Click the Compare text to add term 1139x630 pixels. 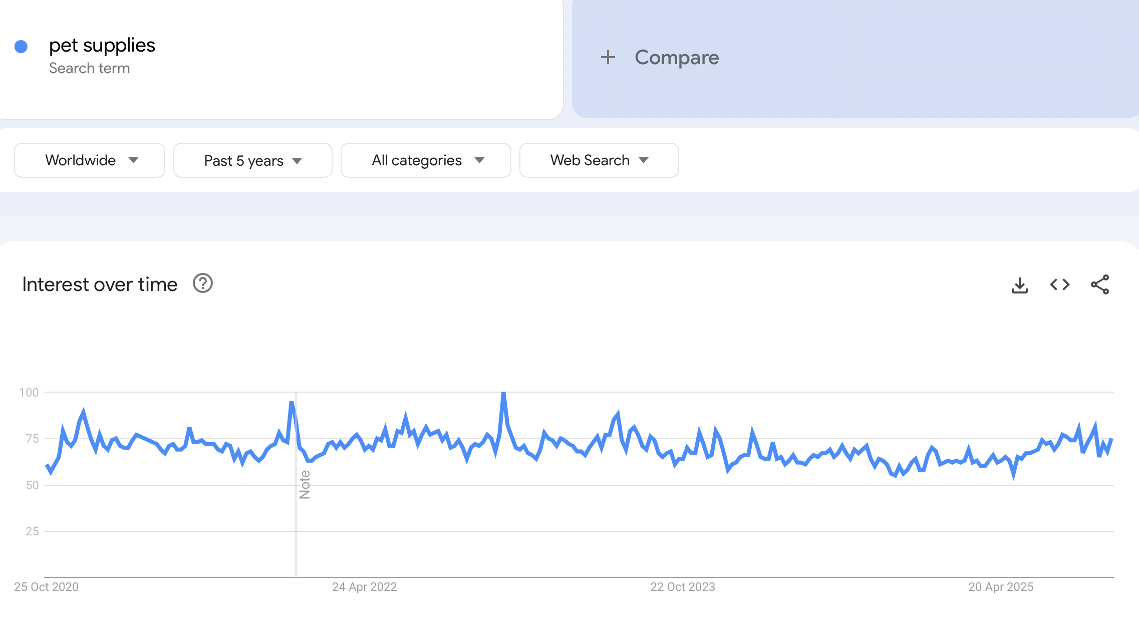click(x=677, y=58)
